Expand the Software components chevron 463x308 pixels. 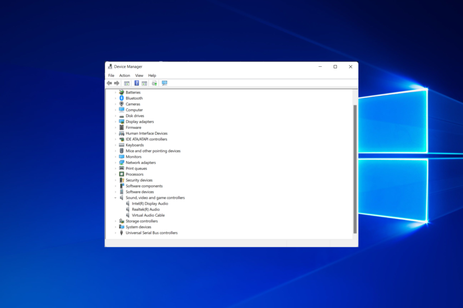(115, 186)
